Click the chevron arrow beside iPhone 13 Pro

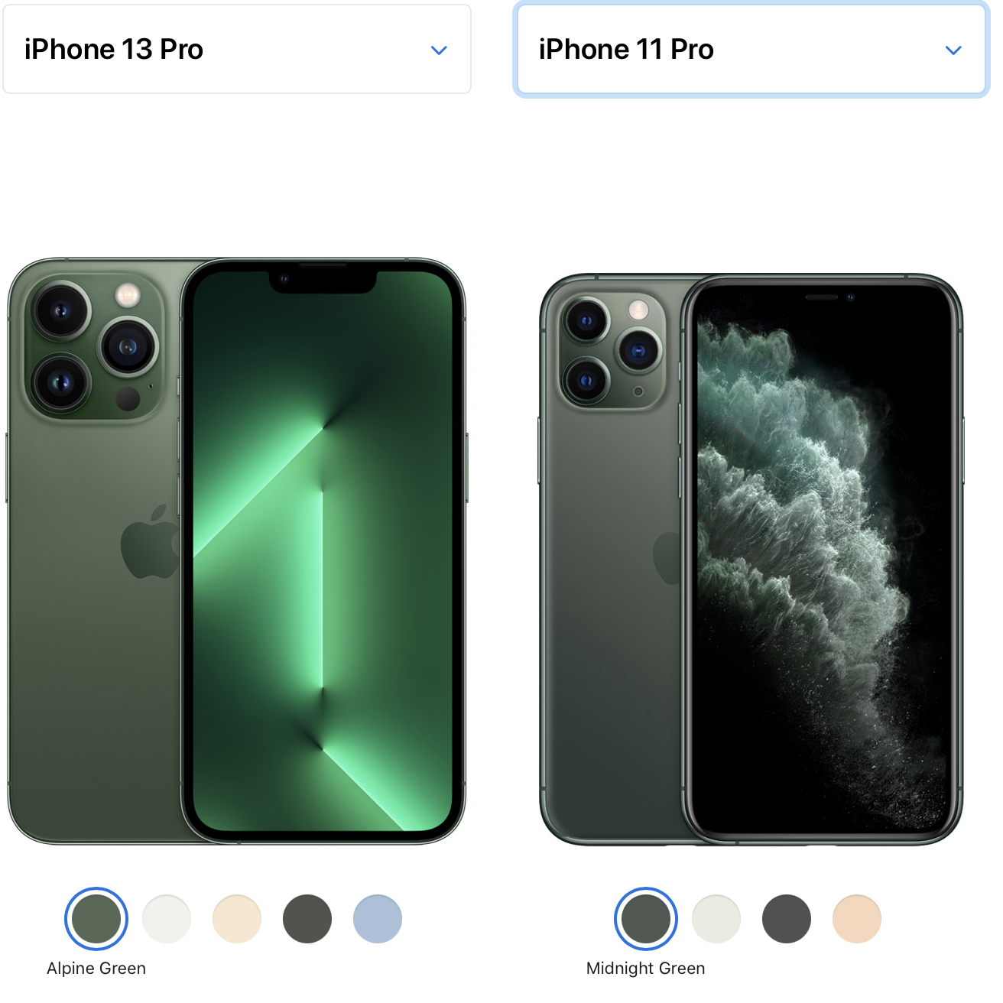pos(439,50)
